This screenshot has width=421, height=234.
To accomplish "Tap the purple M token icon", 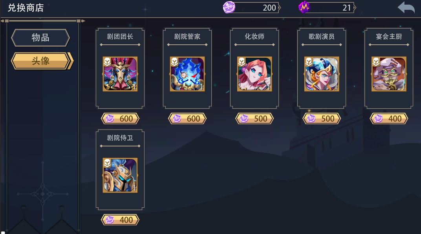I will [x=304, y=7].
